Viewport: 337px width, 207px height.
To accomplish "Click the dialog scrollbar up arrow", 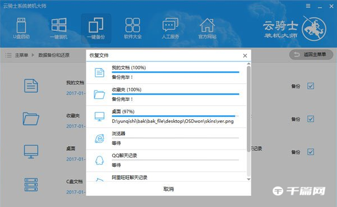I will point(249,64).
